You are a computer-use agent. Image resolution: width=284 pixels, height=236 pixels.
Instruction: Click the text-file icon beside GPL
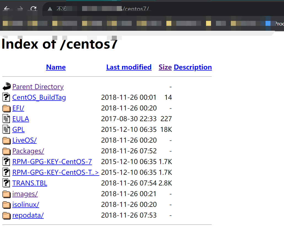[x=6, y=129]
